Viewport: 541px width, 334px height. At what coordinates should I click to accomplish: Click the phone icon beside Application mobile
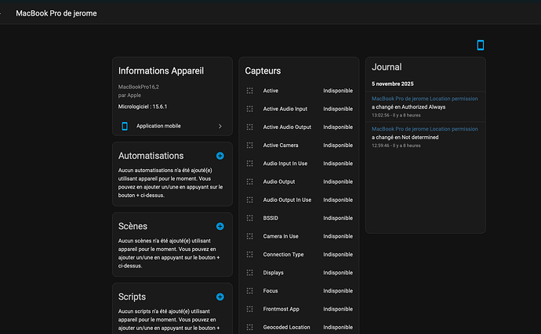125,126
